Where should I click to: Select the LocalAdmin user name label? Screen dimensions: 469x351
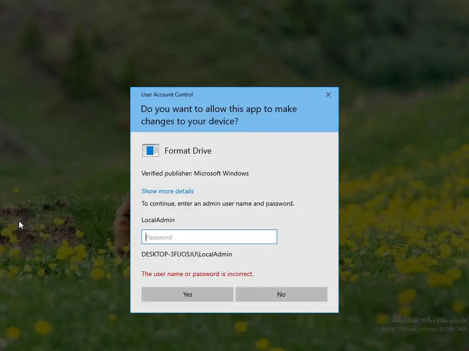pyautogui.click(x=158, y=220)
